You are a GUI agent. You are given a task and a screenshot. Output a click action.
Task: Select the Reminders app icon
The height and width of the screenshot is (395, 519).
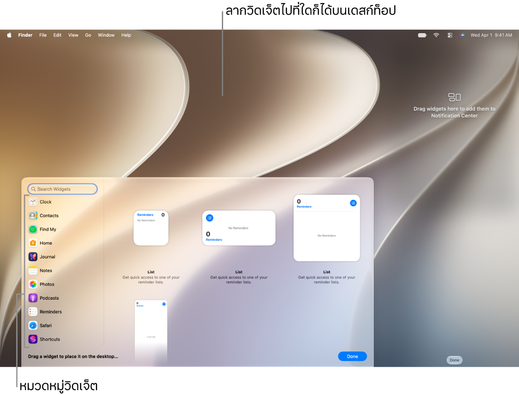(x=33, y=312)
